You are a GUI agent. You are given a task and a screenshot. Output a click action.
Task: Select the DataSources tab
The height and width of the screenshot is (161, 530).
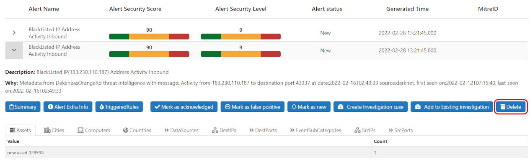181,130
